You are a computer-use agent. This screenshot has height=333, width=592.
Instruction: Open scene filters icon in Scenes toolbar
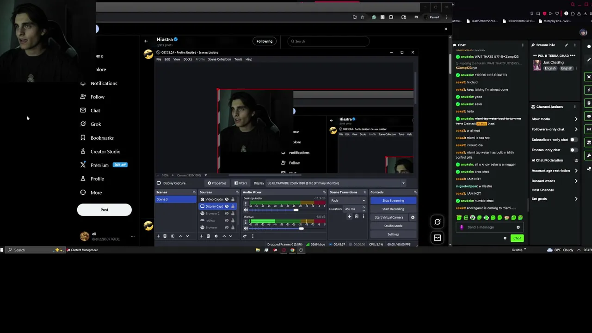click(x=173, y=236)
